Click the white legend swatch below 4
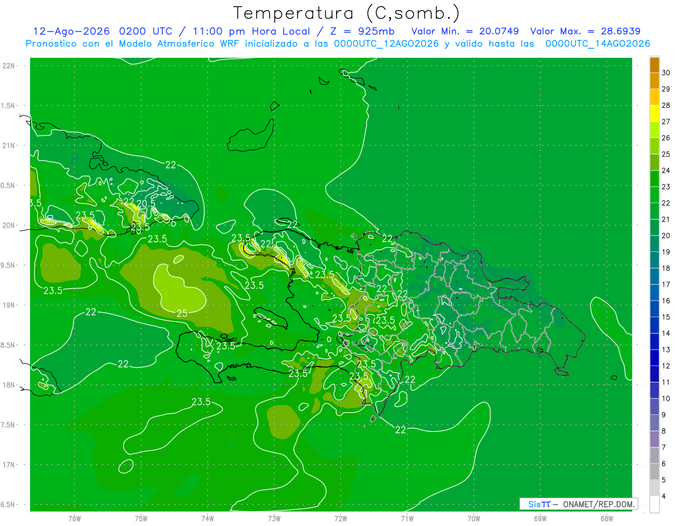 654,504
